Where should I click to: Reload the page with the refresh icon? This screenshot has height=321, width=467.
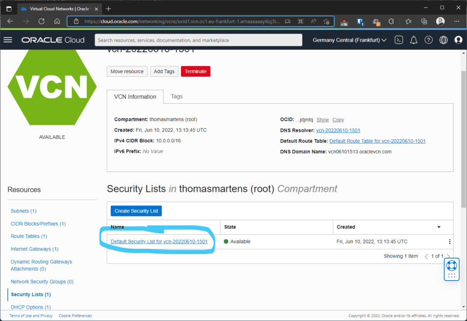41,21
